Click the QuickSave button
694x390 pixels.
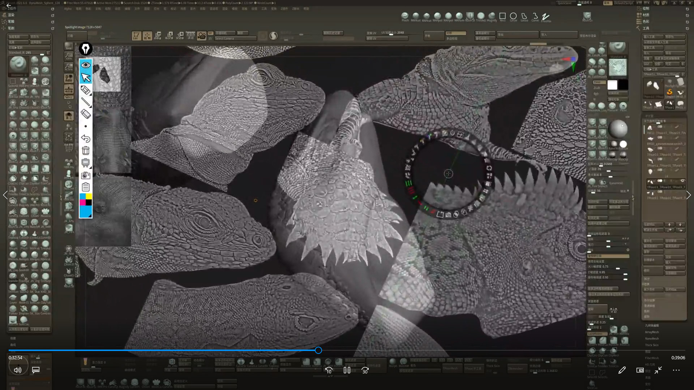tap(565, 3)
